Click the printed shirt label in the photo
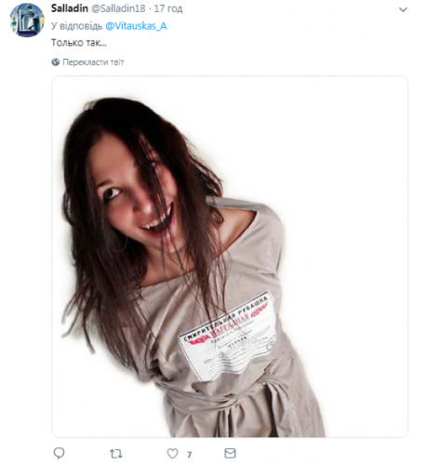The height and width of the screenshot is (466, 426). pos(228,337)
